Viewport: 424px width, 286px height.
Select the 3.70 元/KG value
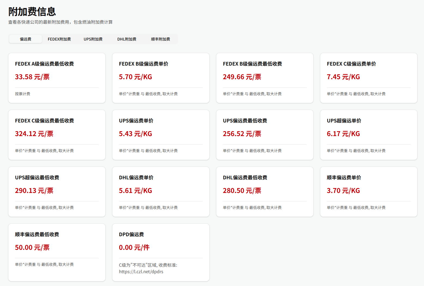(x=343, y=190)
